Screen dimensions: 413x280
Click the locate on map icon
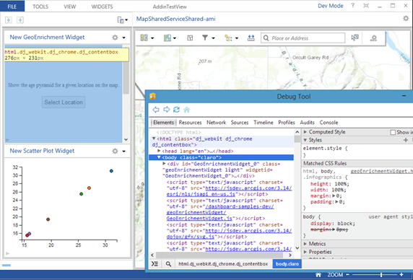click(355, 38)
